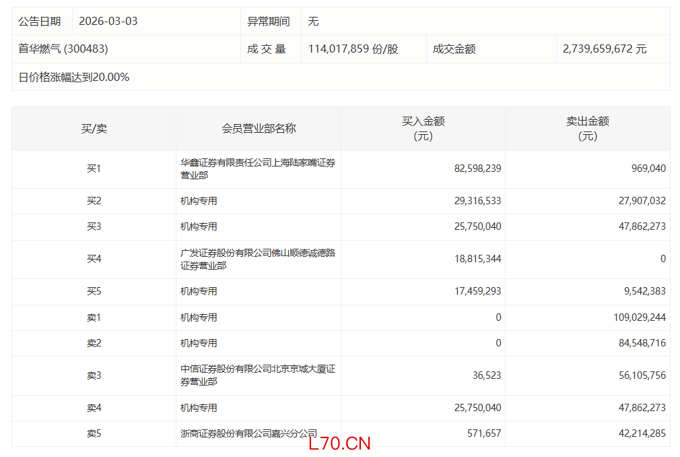
Task: Click the stock name 首华燃气 (300483)
Action: coord(63,49)
